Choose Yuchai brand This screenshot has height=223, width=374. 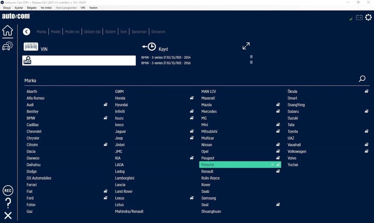[293, 165]
